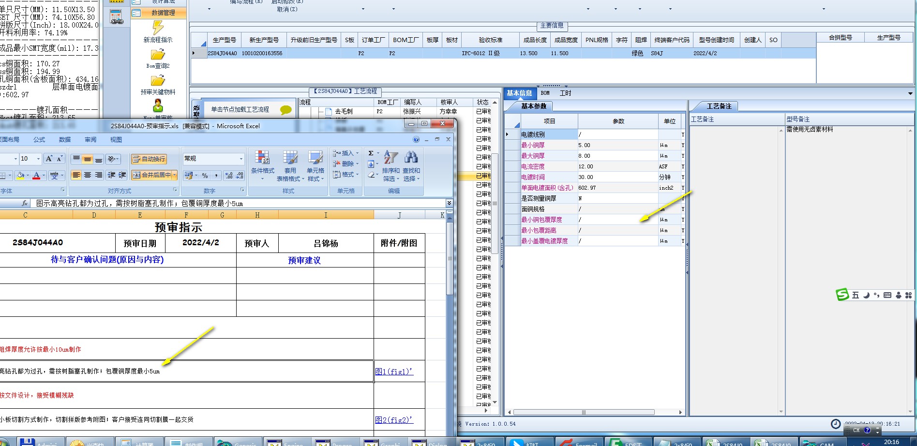Open the 对齐方式 dialog launcher
917x446 pixels.
[x=175, y=190]
